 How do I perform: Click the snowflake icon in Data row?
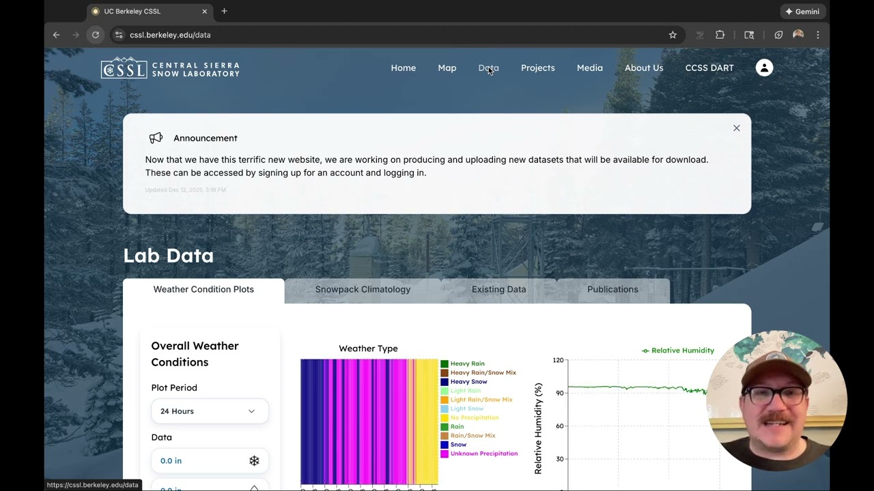point(254,461)
